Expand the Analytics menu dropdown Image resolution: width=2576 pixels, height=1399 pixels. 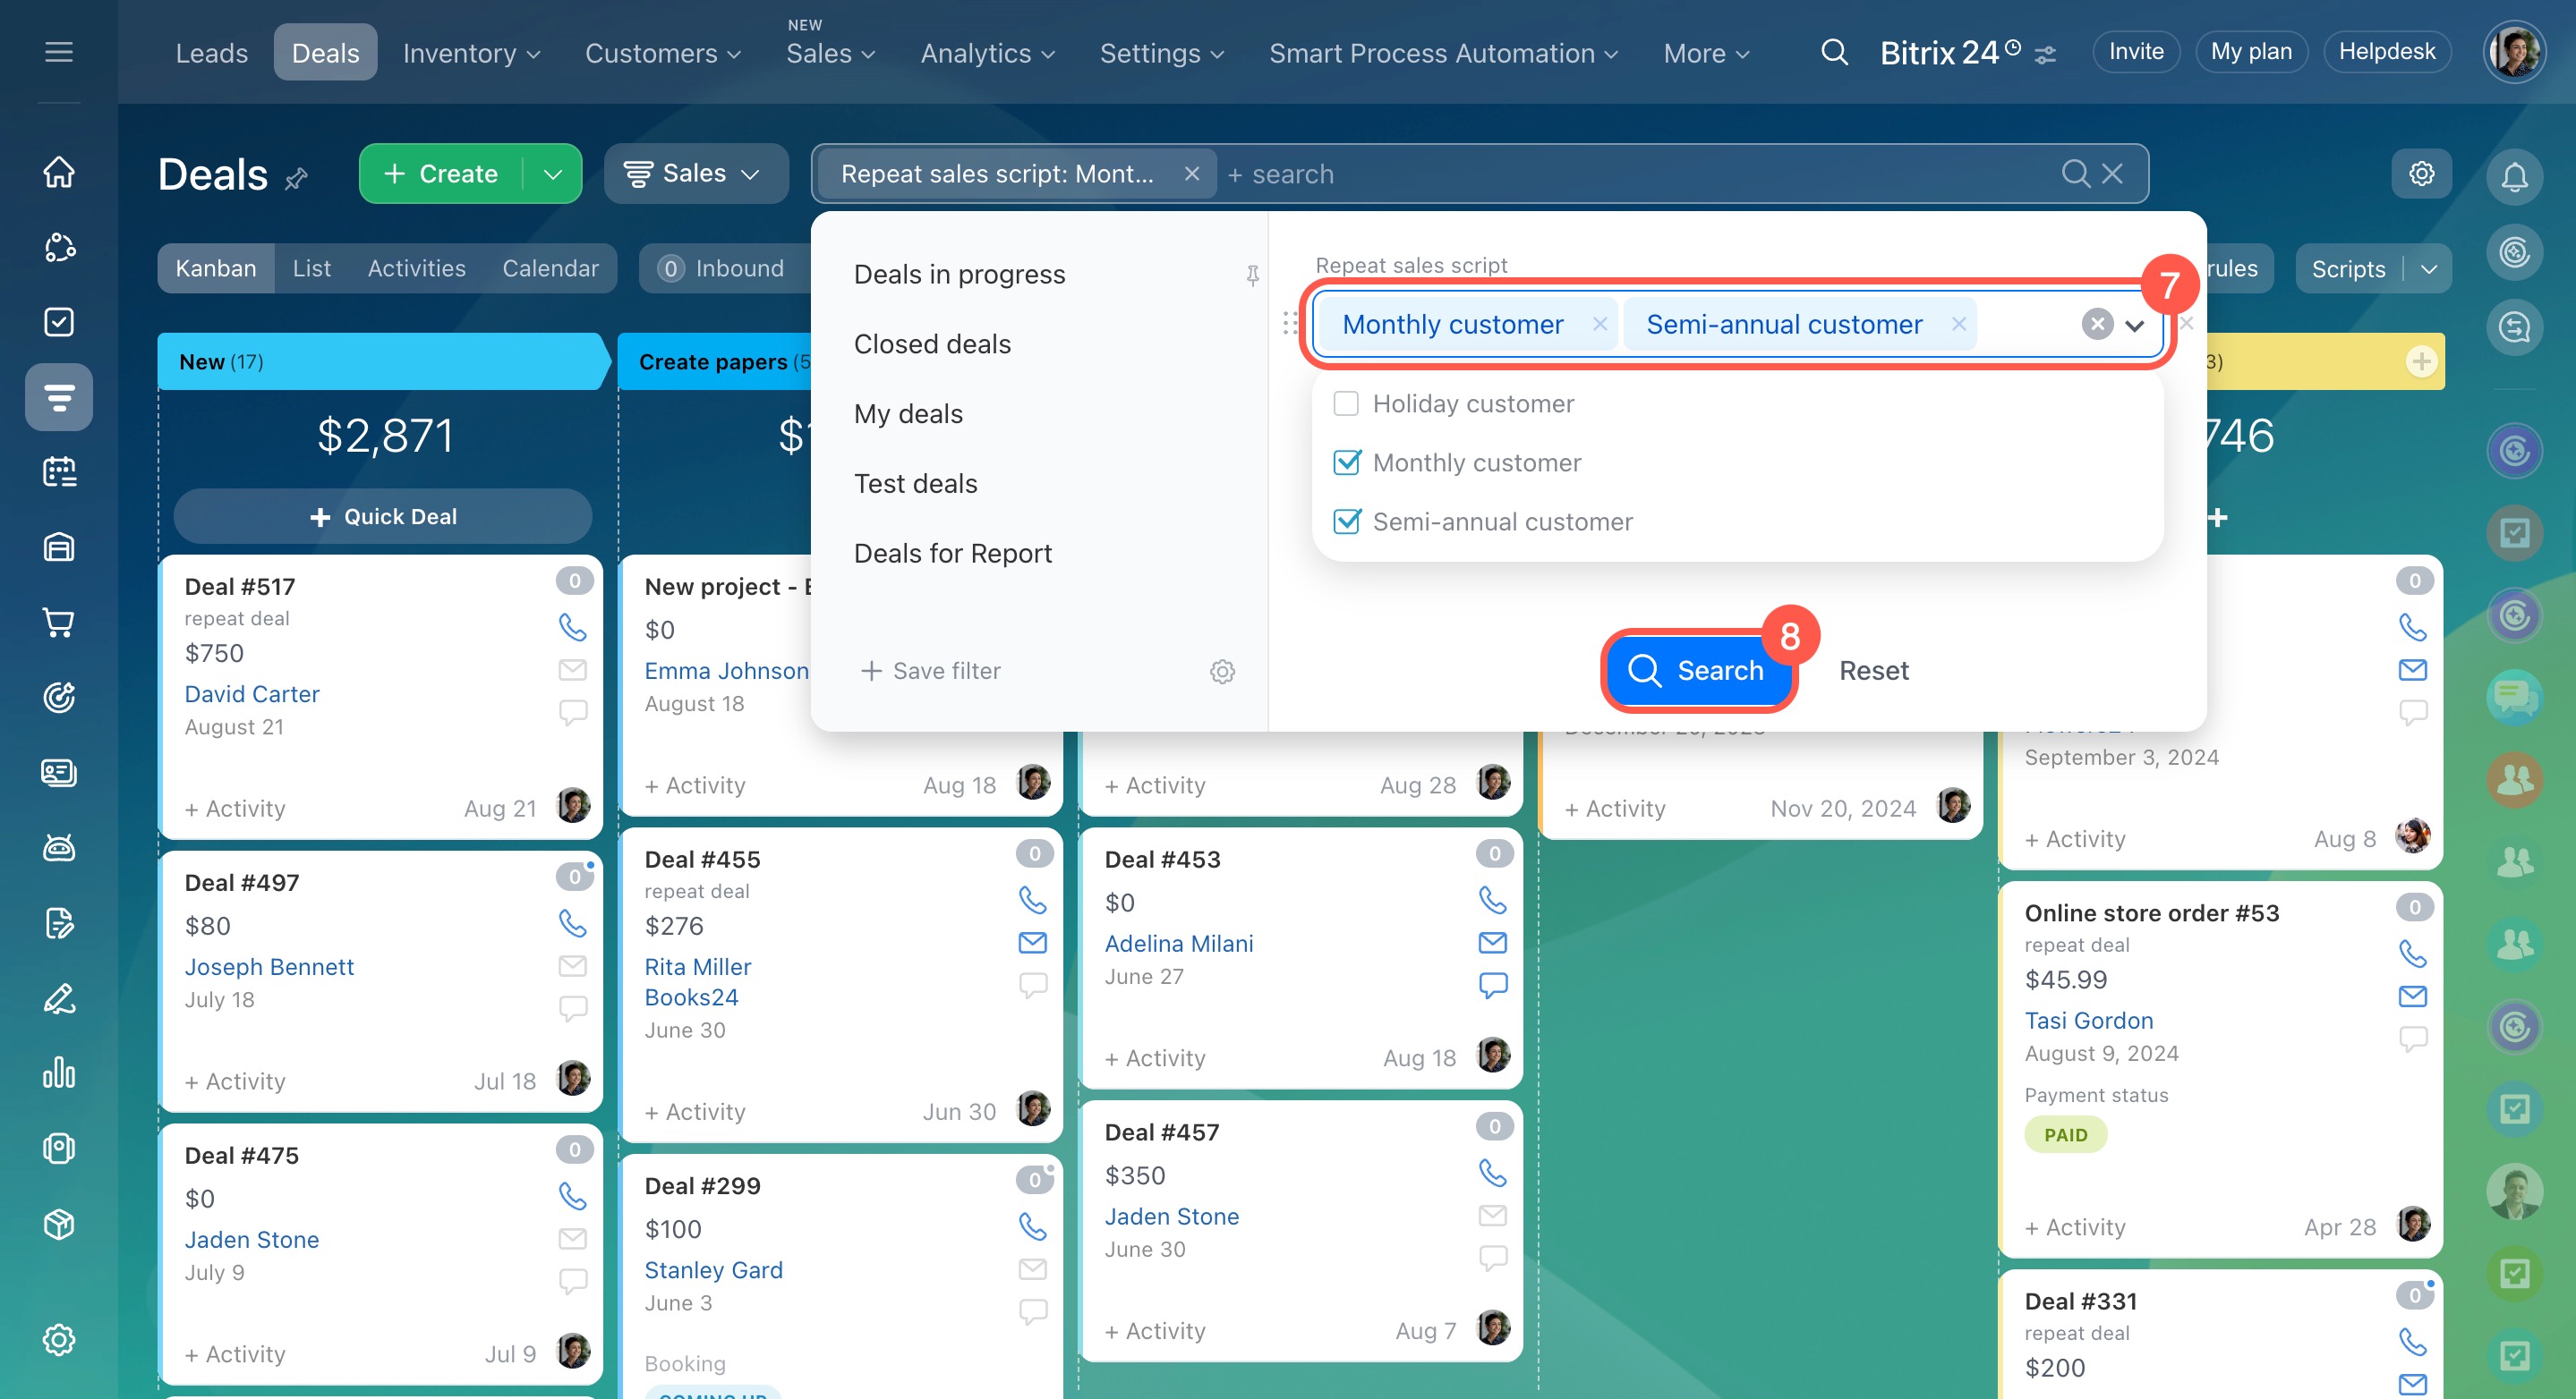pos(987,54)
